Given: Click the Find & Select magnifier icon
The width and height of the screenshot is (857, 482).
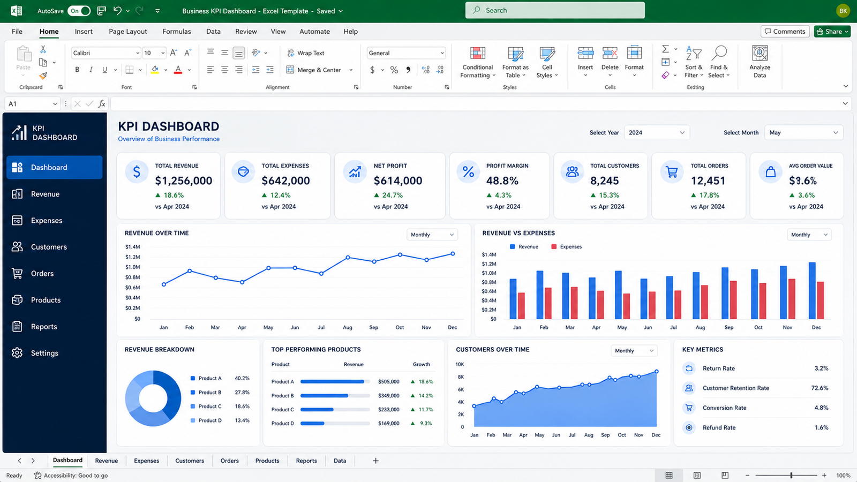Looking at the screenshot, I should tap(719, 54).
